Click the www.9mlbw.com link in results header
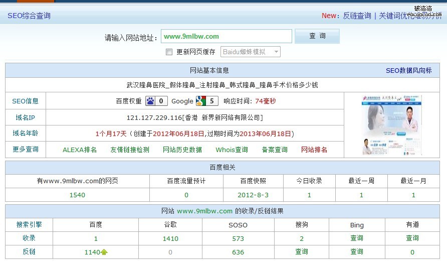 click(x=204, y=211)
